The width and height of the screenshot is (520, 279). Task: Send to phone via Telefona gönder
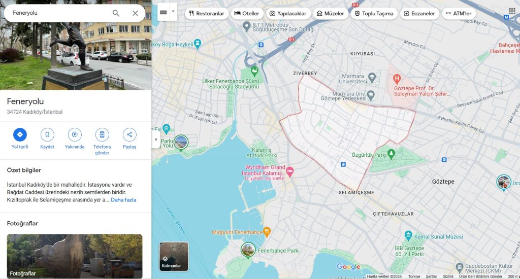[x=102, y=134]
